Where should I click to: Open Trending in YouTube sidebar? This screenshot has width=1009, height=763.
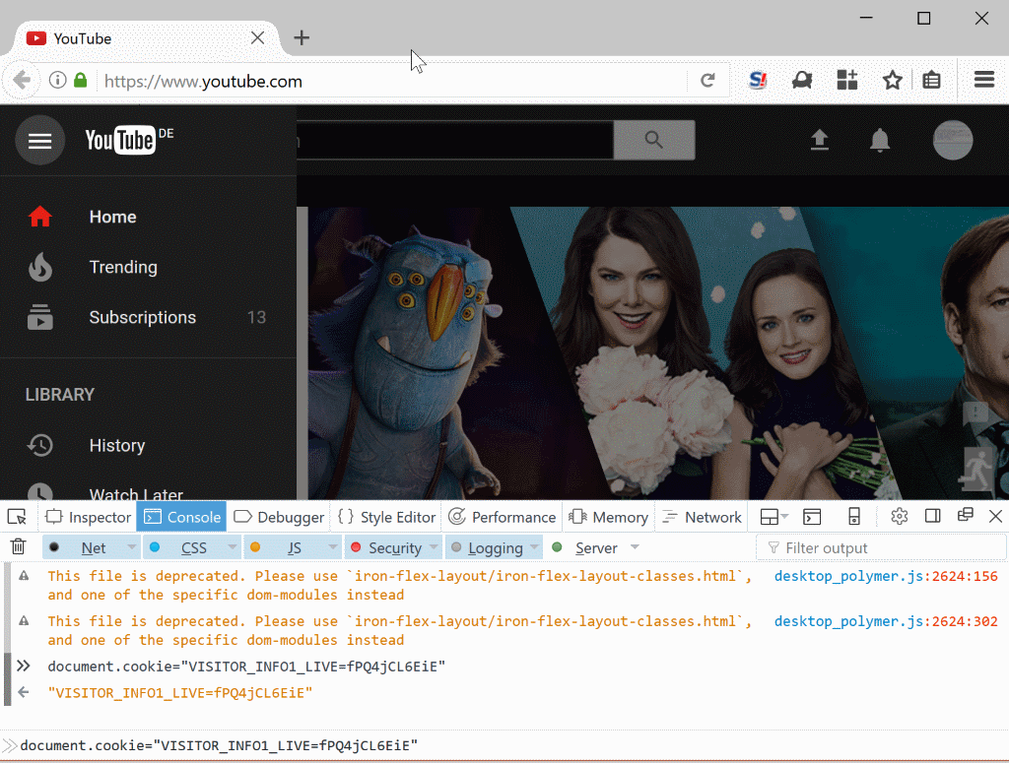[148, 267]
